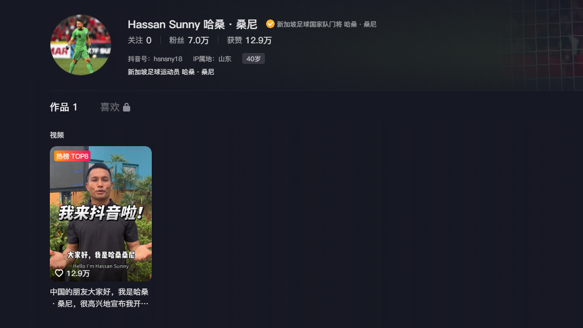Viewport: 583px width, 328px height.
Task: Click the IP属地 山东 label
Action: [212, 58]
